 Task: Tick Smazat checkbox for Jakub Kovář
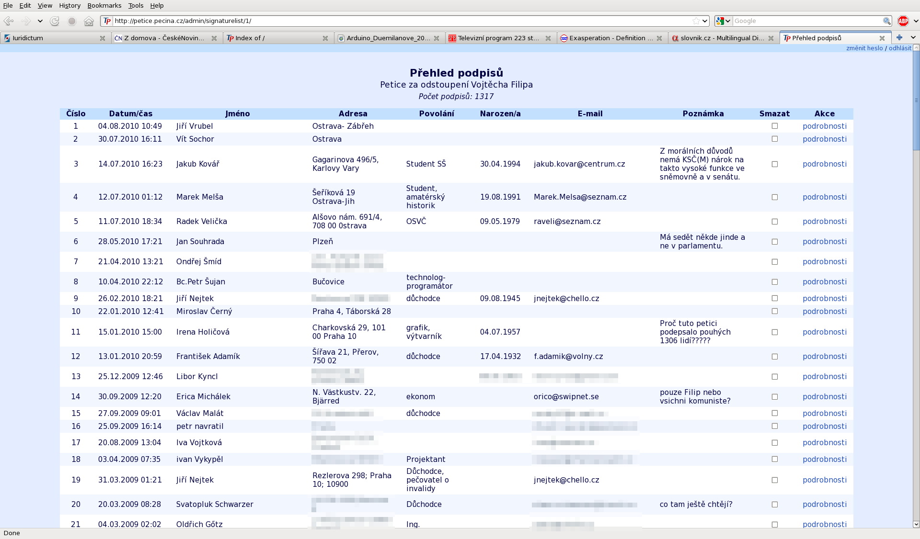(x=775, y=164)
